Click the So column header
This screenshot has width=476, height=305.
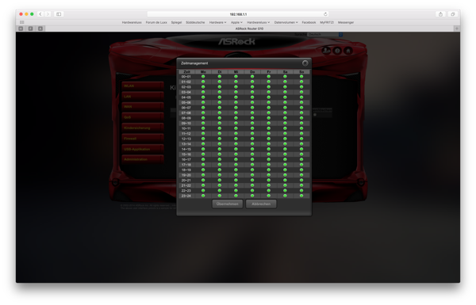(x=301, y=72)
